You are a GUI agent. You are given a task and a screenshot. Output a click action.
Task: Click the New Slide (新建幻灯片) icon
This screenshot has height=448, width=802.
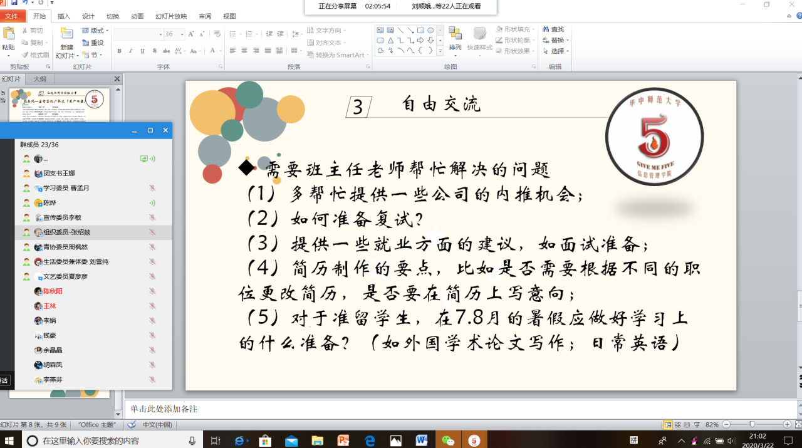[66, 35]
